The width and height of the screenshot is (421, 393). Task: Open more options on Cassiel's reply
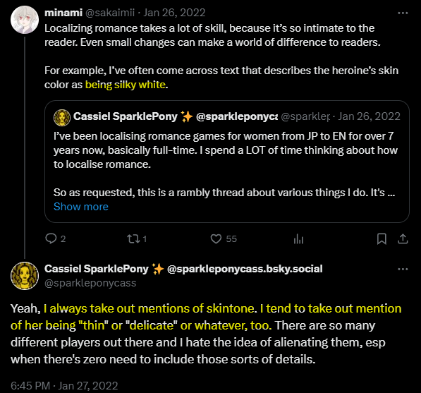point(403,269)
